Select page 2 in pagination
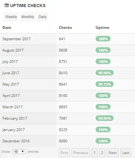The height and width of the screenshot is (158, 135). click(x=102, y=152)
